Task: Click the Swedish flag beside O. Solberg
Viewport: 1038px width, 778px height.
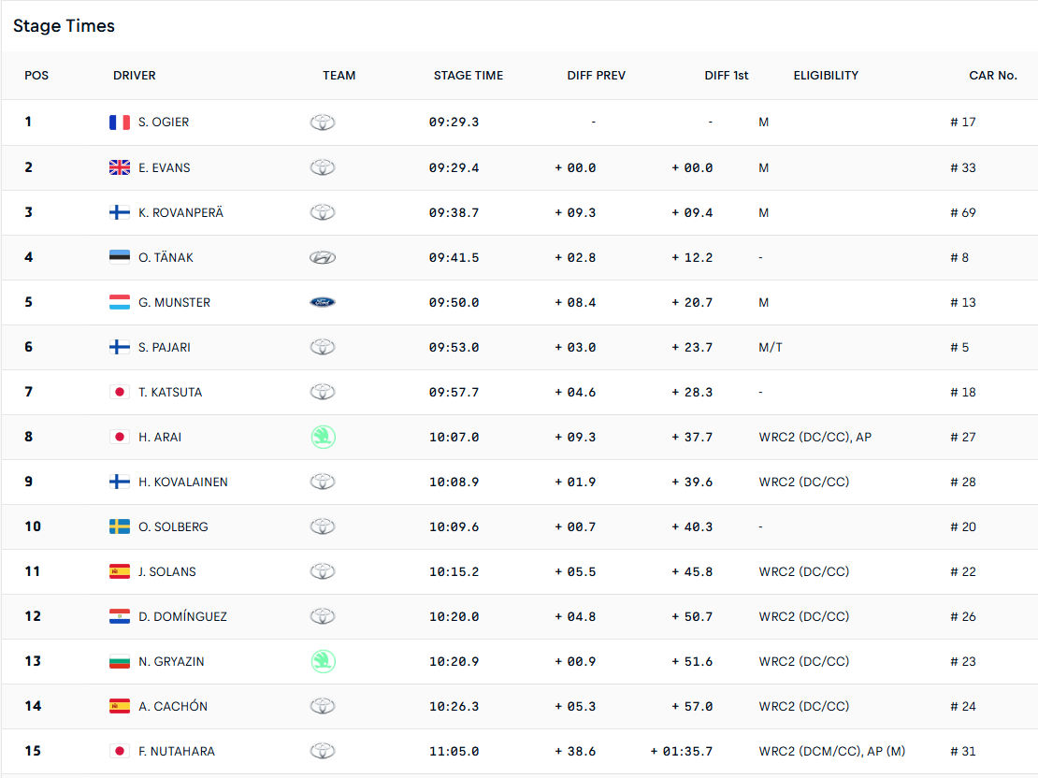Action: 120,526
